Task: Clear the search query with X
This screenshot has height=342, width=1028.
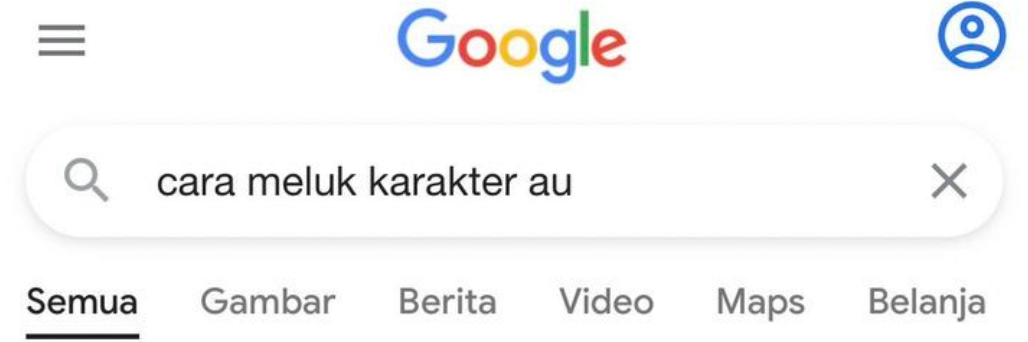Action: [x=949, y=181]
